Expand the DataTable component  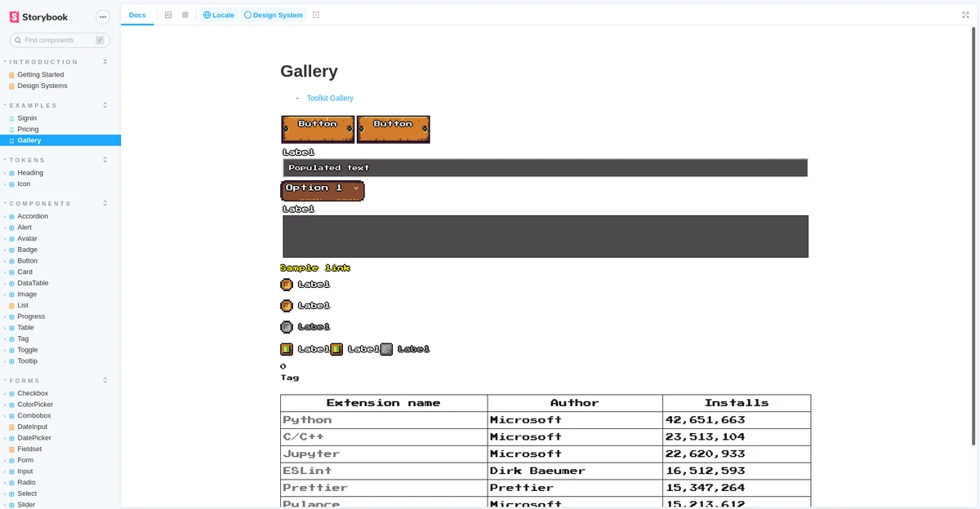coord(33,283)
